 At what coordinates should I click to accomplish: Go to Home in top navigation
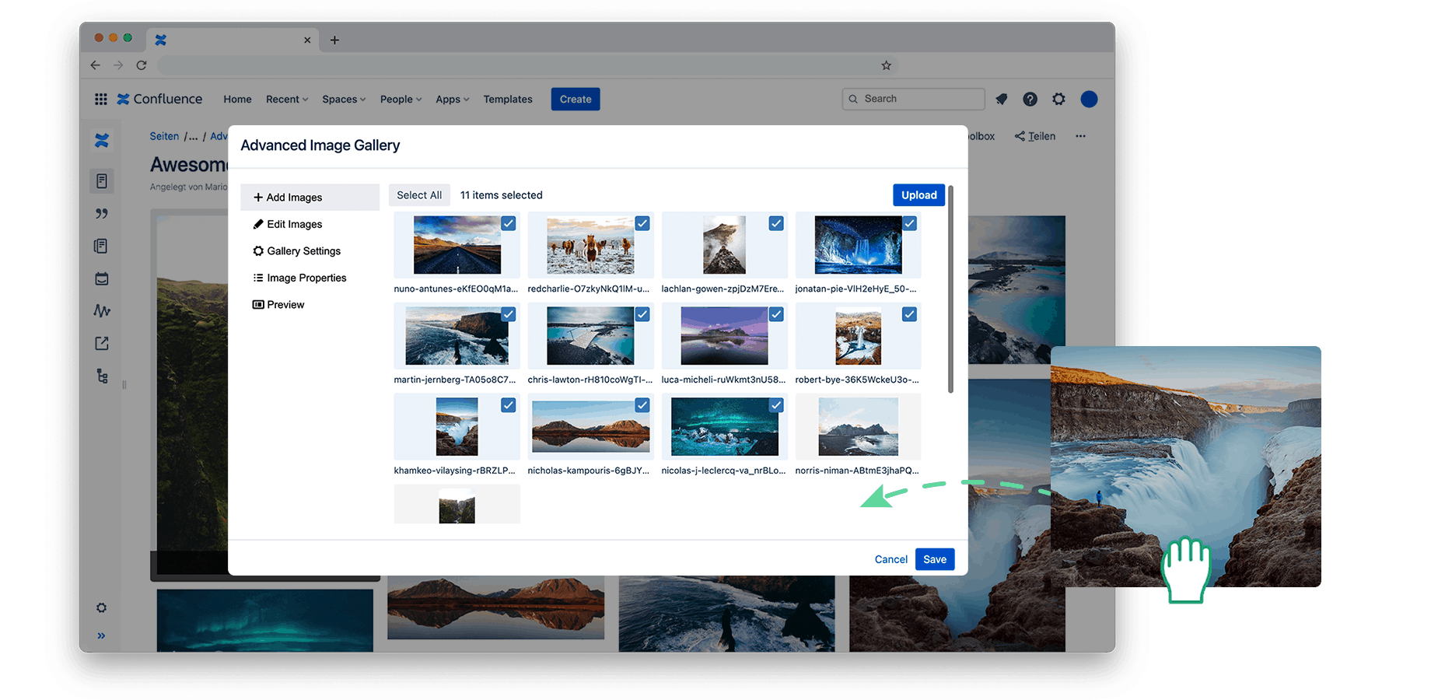click(237, 100)
